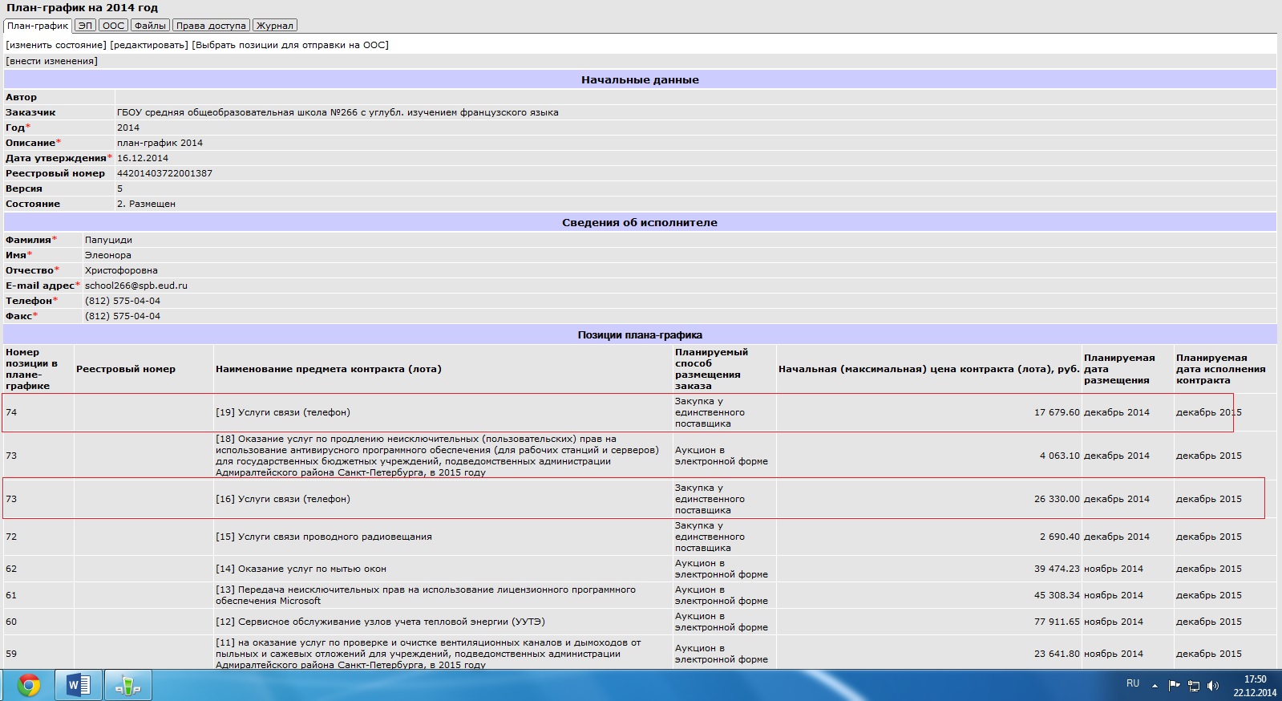Switch to the Журнал tab
This screenshot has height=701, width=1282.
(x=274, y=26)
